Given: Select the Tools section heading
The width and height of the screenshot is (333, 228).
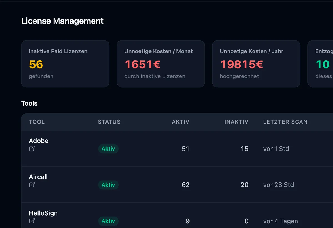Looking at the screenshot, I should (x=29, y=103).
